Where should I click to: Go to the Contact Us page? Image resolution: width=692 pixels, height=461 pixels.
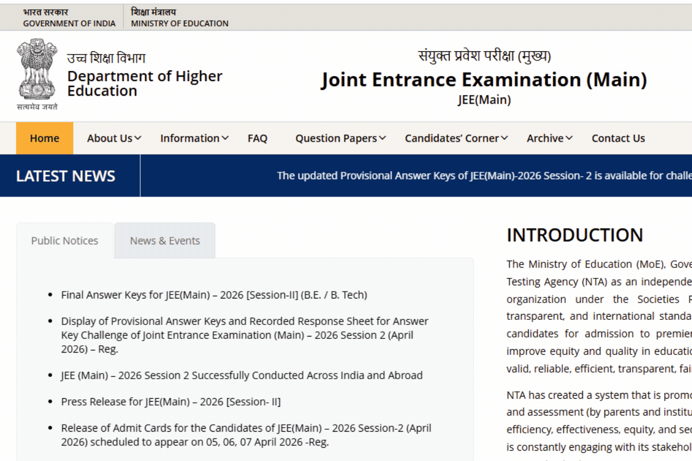click(618, 138)
